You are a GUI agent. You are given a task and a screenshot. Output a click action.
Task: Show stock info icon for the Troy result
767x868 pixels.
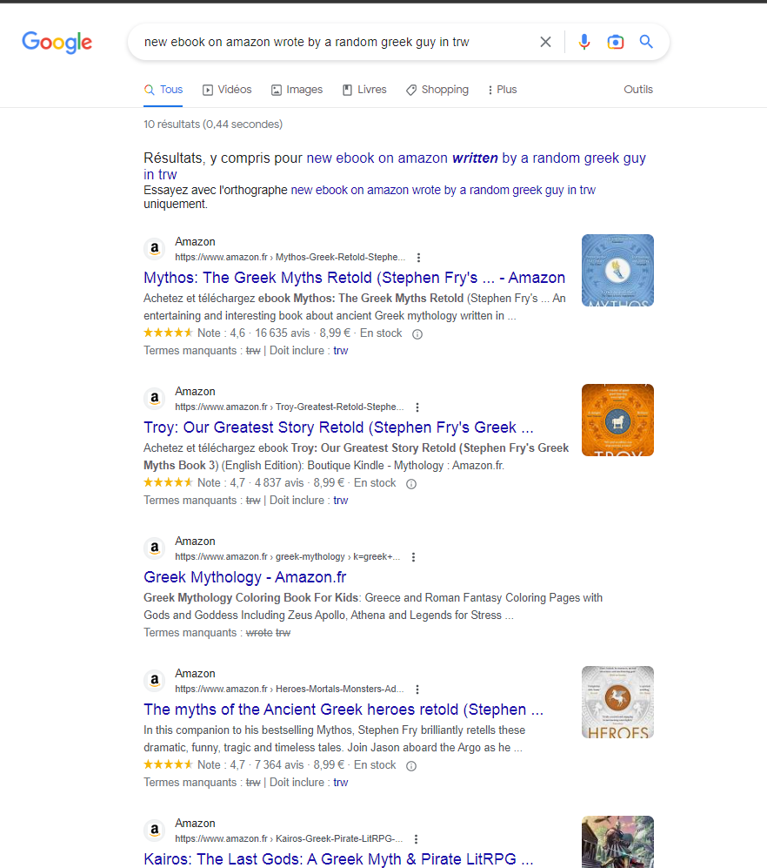coord(411,484)
